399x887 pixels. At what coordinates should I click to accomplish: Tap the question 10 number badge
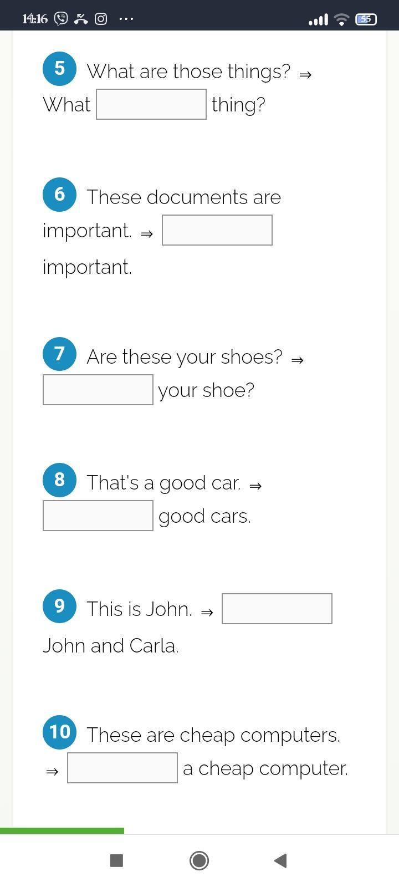click(x=59, y=732)
